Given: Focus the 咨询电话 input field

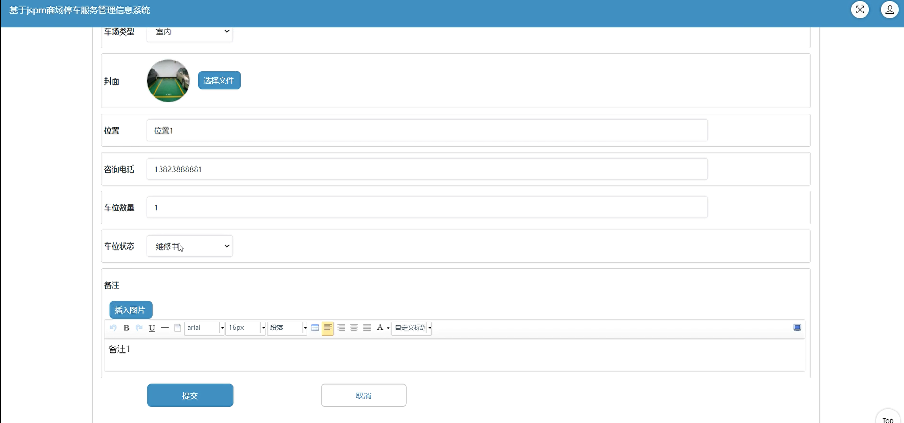Looking at the screenshot, I should 427,169.
